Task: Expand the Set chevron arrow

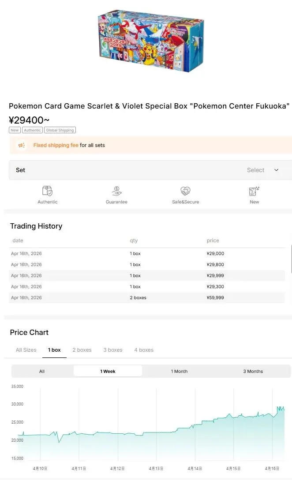Action: click(x=277, y=170)
